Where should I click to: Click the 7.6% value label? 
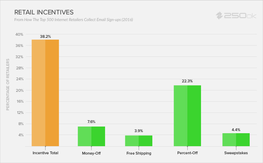91,122
